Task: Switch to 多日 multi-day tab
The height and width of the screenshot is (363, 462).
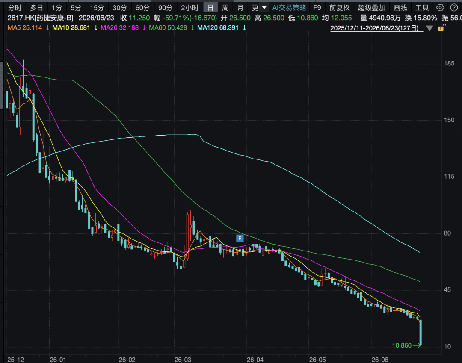Action: click(36, 8)
